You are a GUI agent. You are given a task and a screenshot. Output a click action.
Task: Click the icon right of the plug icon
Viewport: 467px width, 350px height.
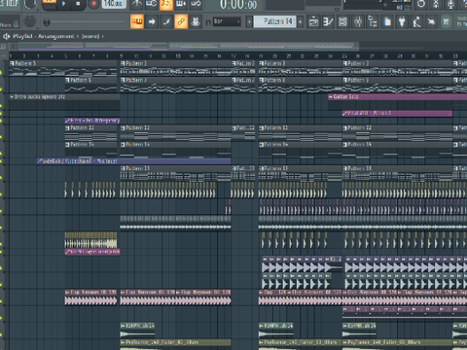click(x=416, y=22)
